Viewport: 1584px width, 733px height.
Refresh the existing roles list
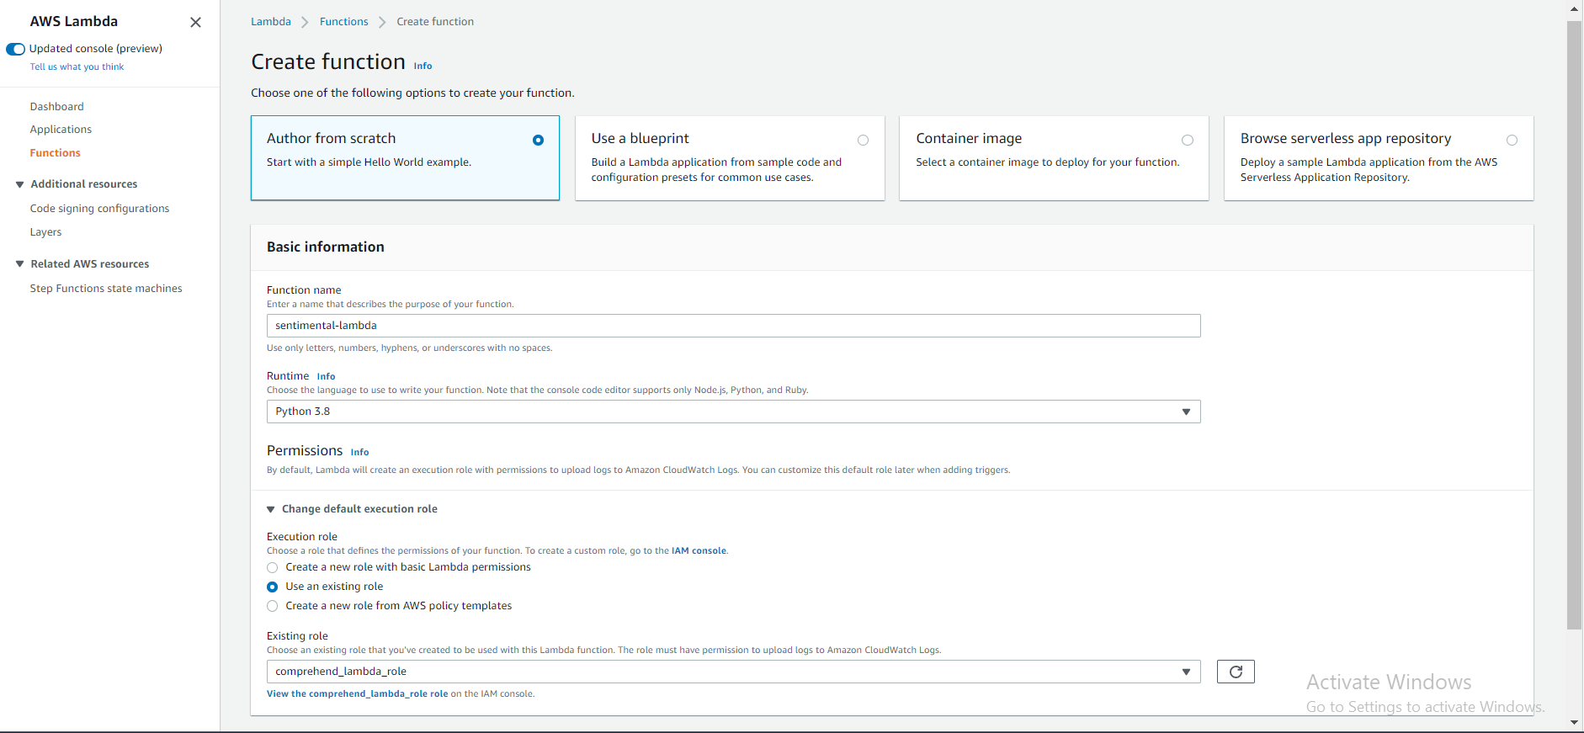coord(1236,672)
